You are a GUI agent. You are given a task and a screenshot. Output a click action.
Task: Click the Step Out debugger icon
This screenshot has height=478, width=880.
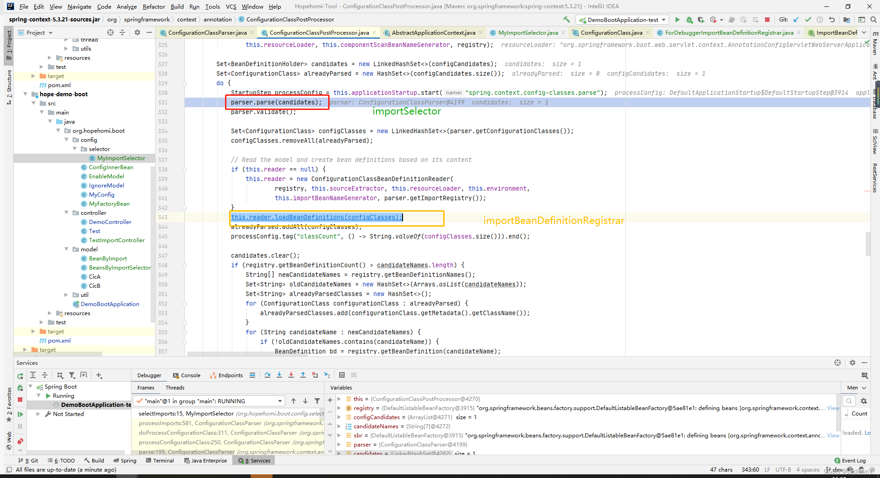click(x=303, y=375)
